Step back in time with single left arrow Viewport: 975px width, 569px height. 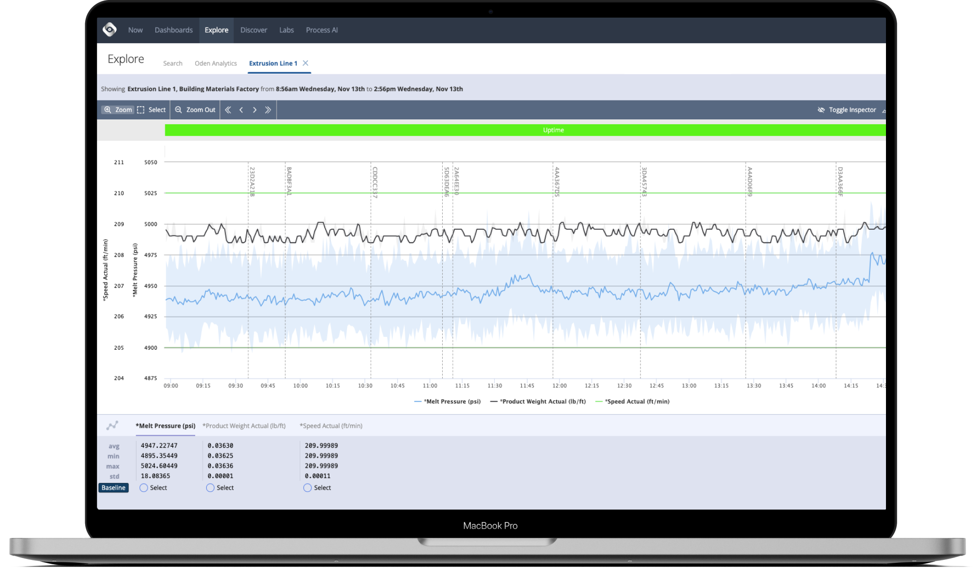[241, 109]
